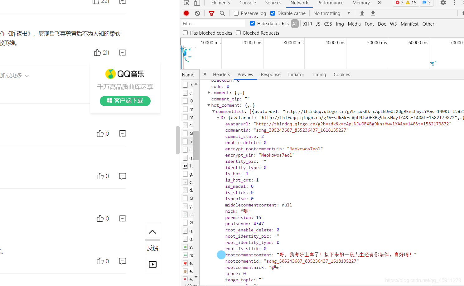Open the Initiator tab
The image size is (464, 286).
tap(296, 75)
